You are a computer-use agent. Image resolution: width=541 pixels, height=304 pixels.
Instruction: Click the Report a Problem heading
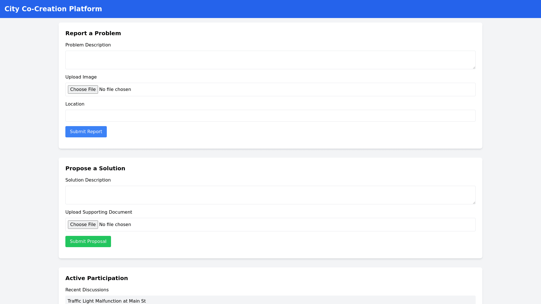pos(93,33)
